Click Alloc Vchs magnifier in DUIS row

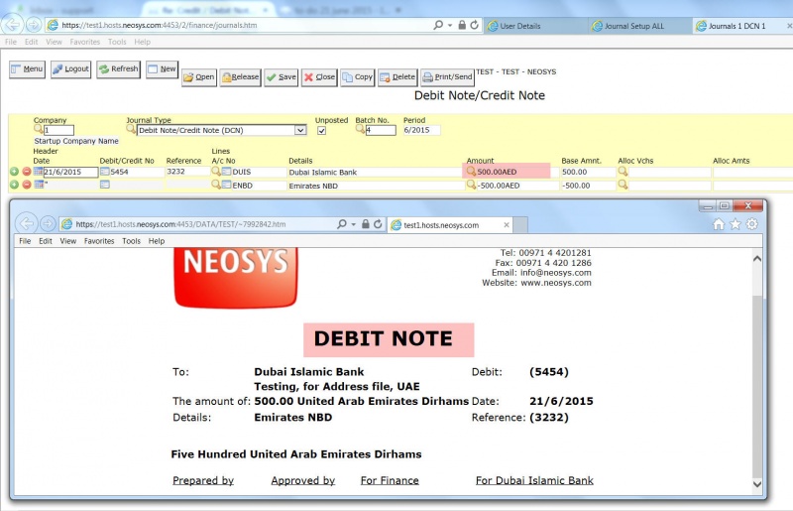[623, 172]
